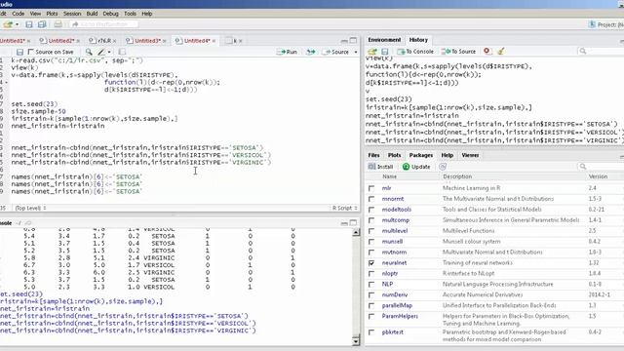Open the Code menu
This screenshot has width=624, height=351.
point(18,14)
